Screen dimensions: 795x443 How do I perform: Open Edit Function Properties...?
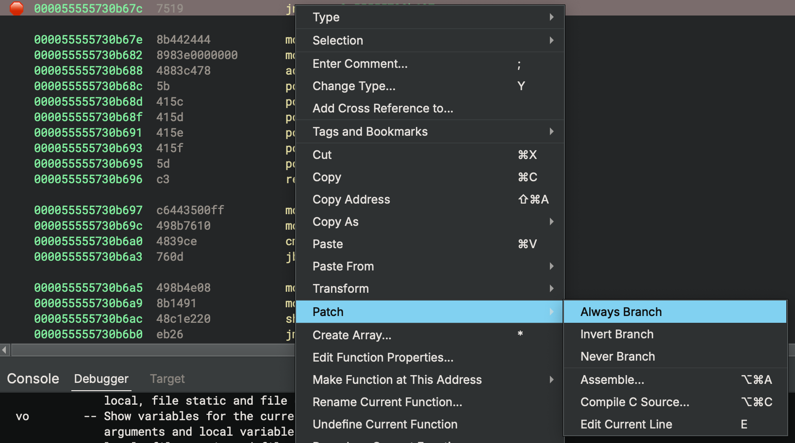tap(430, 358)
